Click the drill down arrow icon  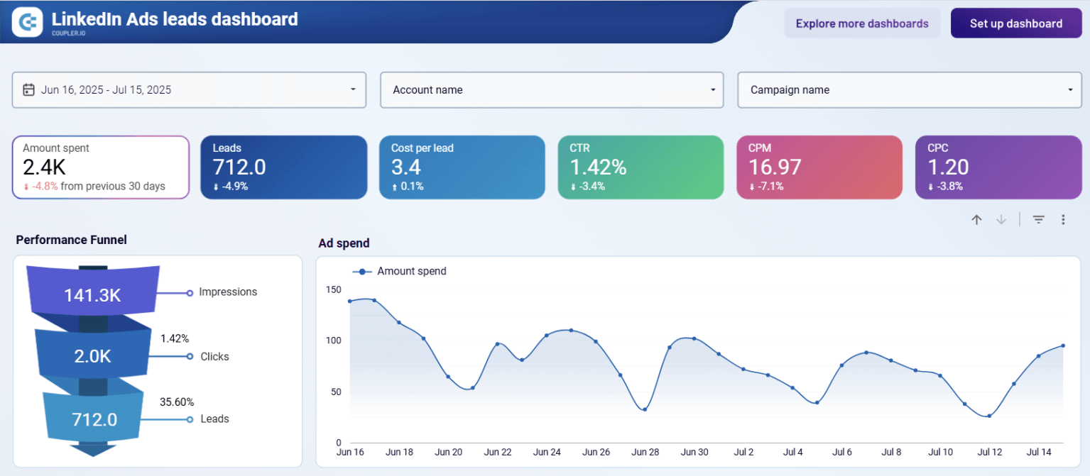point(1001,220)
